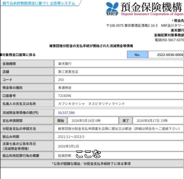Select the name カブシキガイシャ ホスピタリティマインド

[x=91, y=104]
